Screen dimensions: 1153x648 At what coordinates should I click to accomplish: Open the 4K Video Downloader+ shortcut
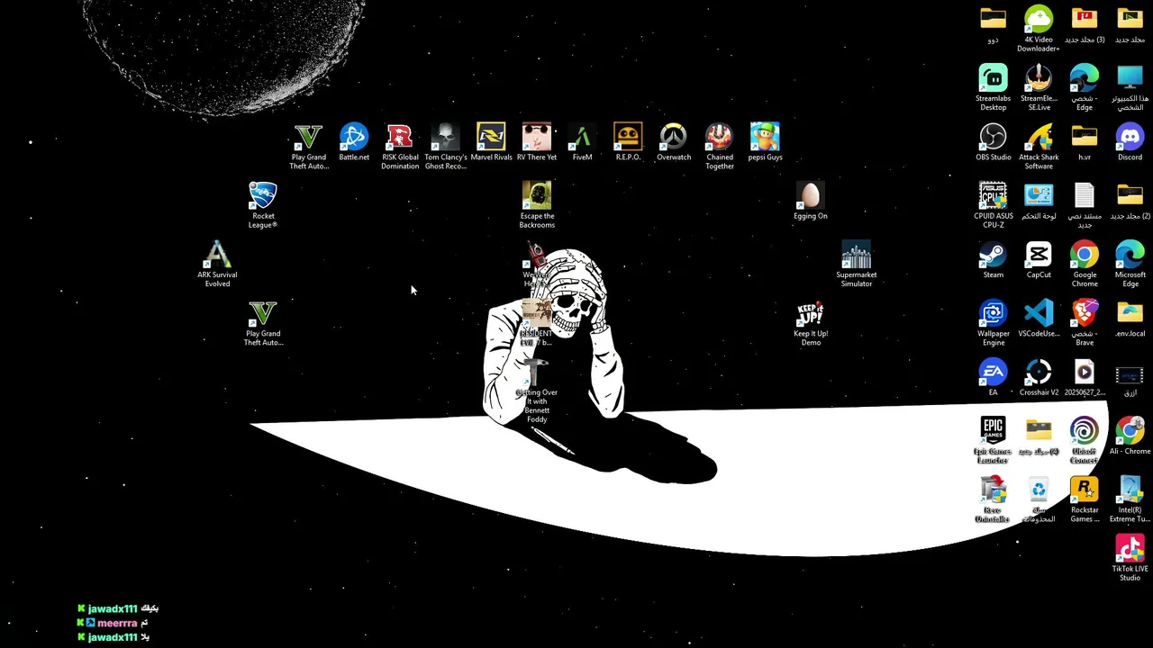1039,29
